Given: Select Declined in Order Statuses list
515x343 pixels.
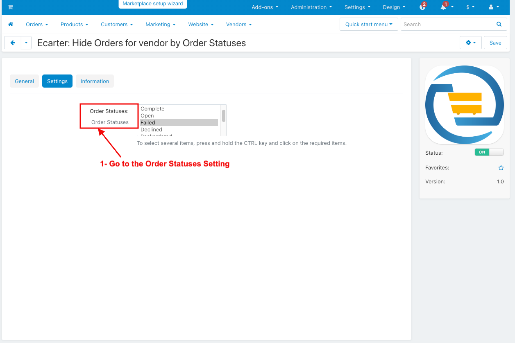Looking at the screenshot, I should coord(179,130).
